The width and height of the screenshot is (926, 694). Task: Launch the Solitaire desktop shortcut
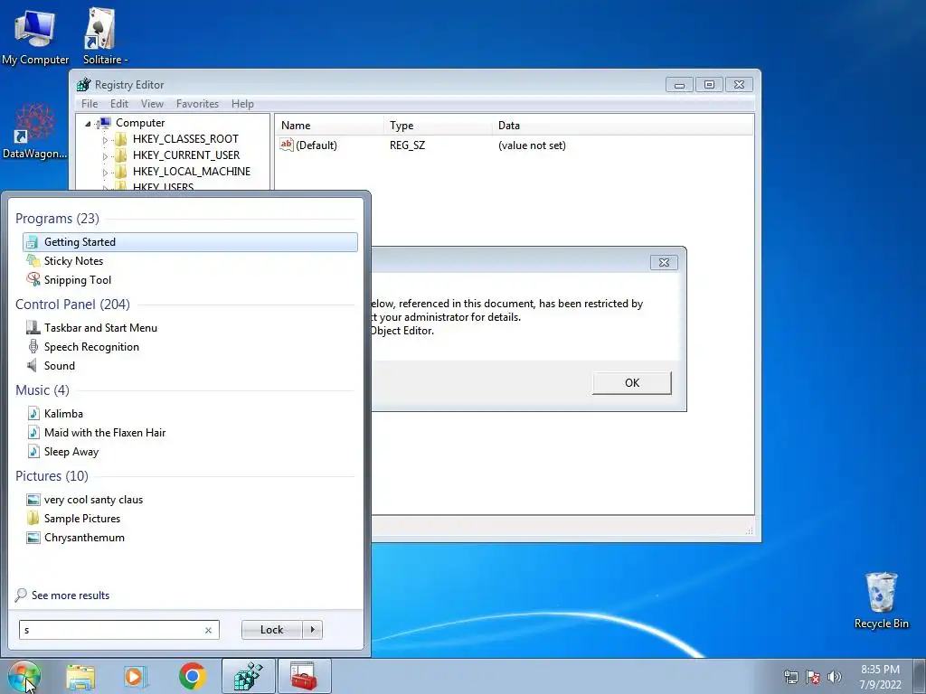tap(101, 36)
